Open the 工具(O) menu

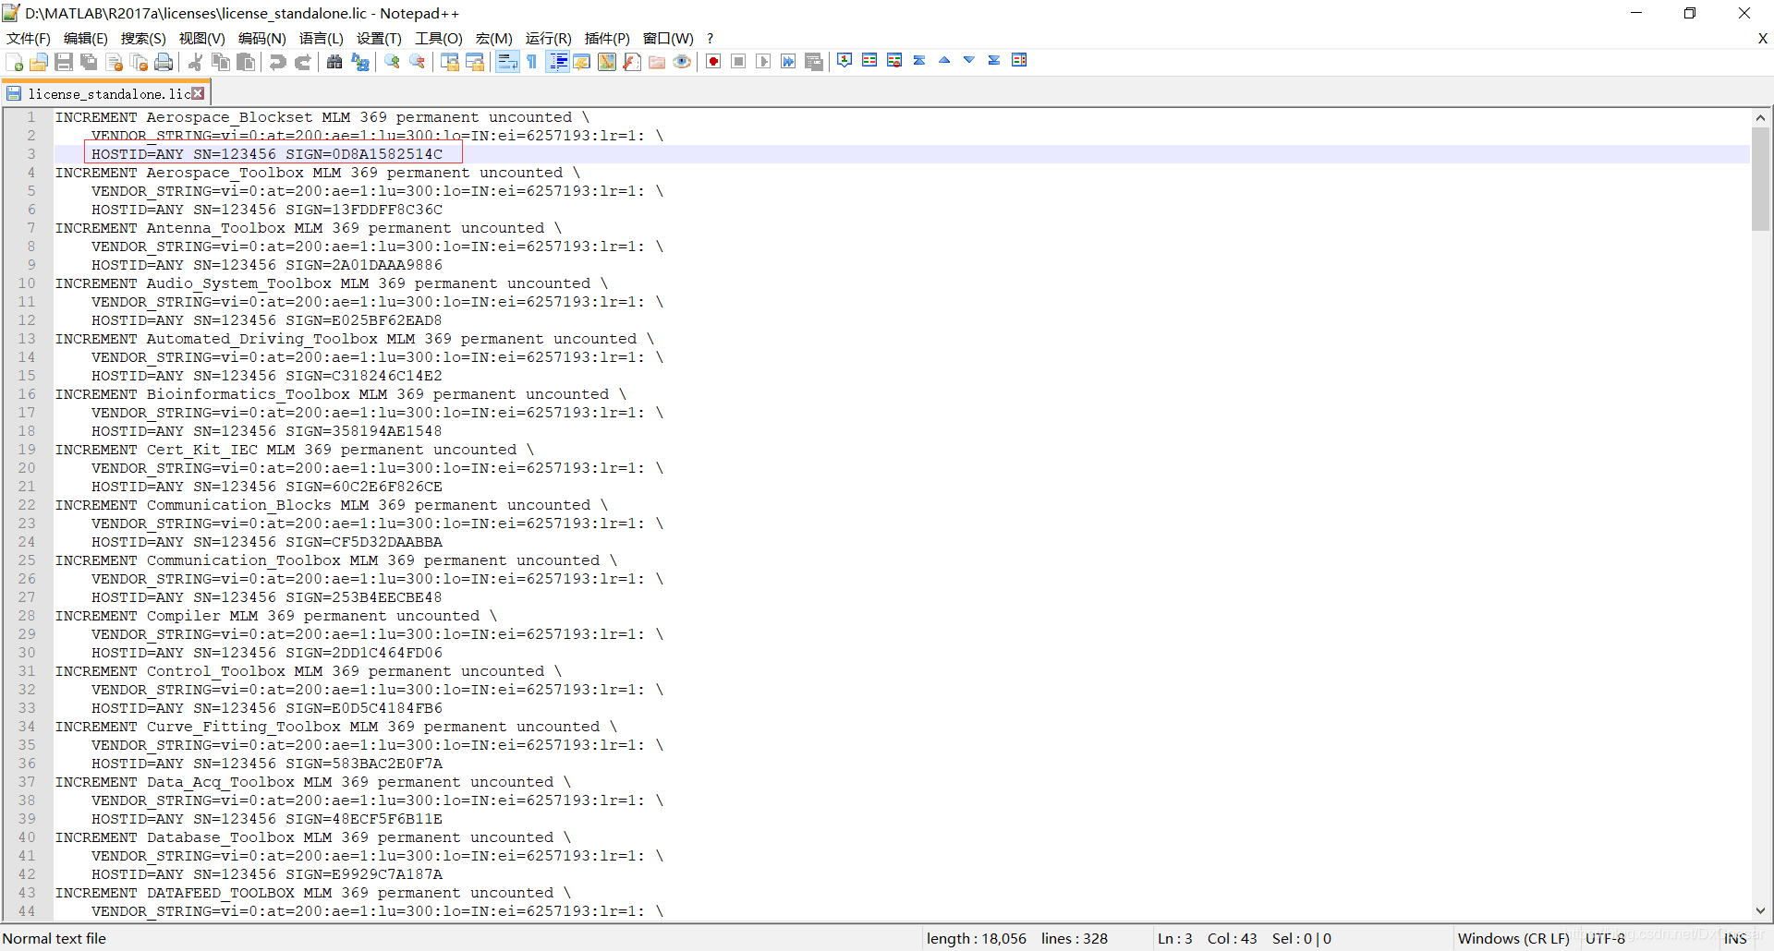pos(439,38)
